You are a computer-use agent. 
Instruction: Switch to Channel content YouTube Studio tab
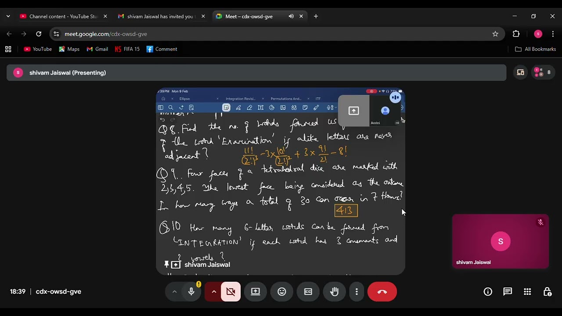pyautogui.click(x=64, y=16)
